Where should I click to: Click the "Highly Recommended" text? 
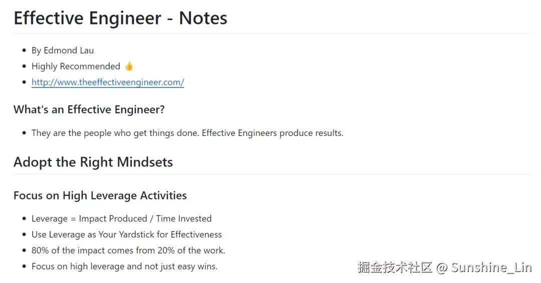[76, 66]
